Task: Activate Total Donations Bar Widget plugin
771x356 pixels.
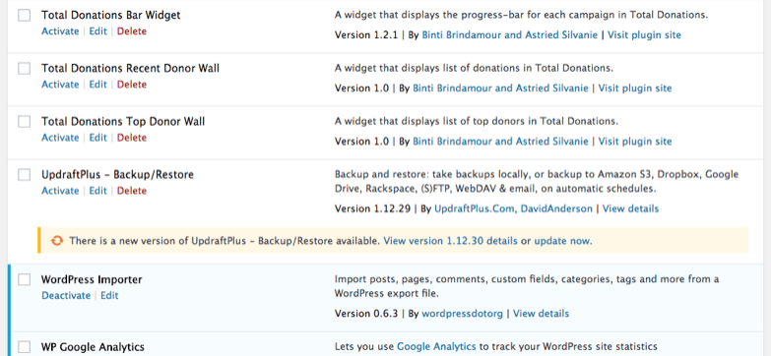Action: (x=60, y=30)
